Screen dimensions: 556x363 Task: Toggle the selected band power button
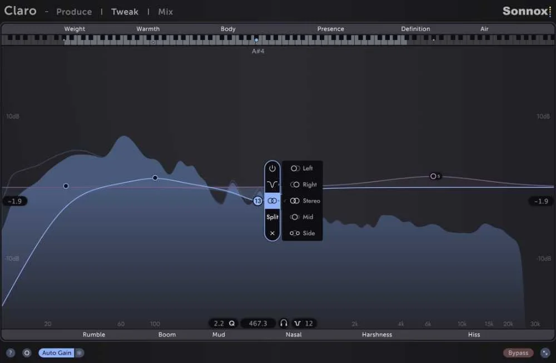tap(272, 169)
